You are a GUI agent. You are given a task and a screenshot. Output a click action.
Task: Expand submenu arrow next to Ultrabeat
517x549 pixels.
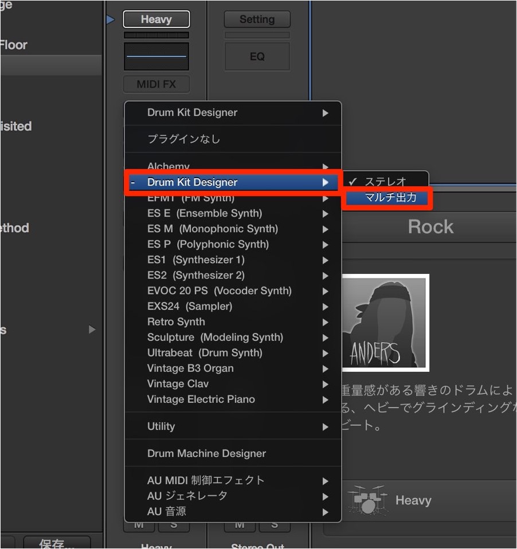[326, 353]
